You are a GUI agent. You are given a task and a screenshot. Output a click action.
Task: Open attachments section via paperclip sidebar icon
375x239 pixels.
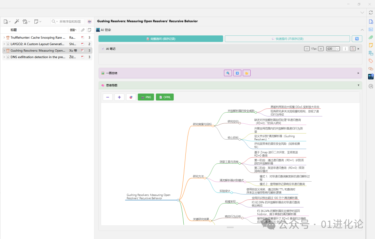pyautogui.click(x=370, y=37)
